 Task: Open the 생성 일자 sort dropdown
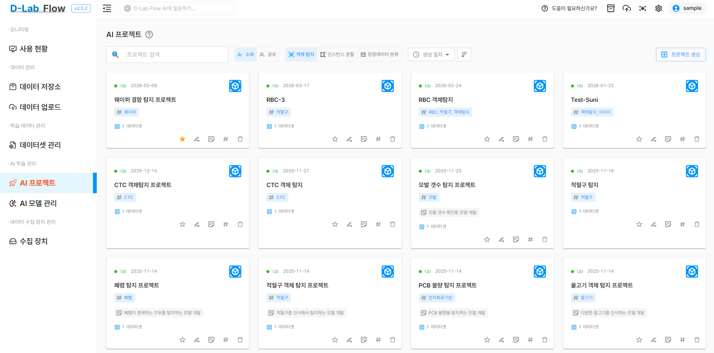(x=431, y=55)
